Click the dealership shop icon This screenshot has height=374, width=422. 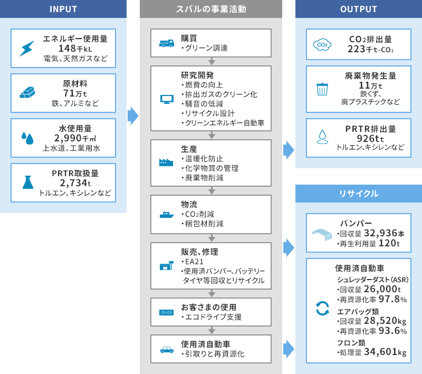tap(167, 265)
